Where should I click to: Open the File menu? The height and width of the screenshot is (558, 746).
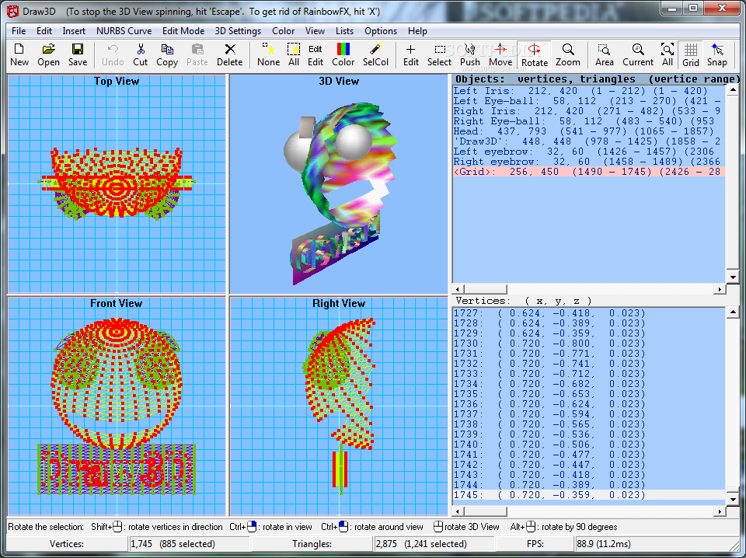pyautogui.click(x=19, y=31)
